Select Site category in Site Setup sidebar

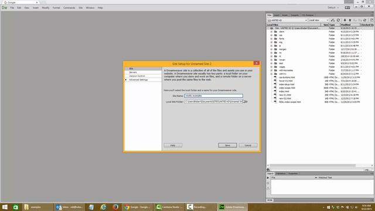pos(143,69)
